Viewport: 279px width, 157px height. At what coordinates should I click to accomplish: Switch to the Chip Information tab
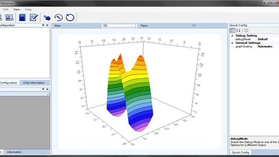click(x=34, y=83)
